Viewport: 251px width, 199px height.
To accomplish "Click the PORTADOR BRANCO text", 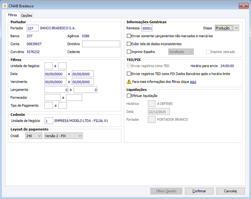I will click(x=172, y=120).
